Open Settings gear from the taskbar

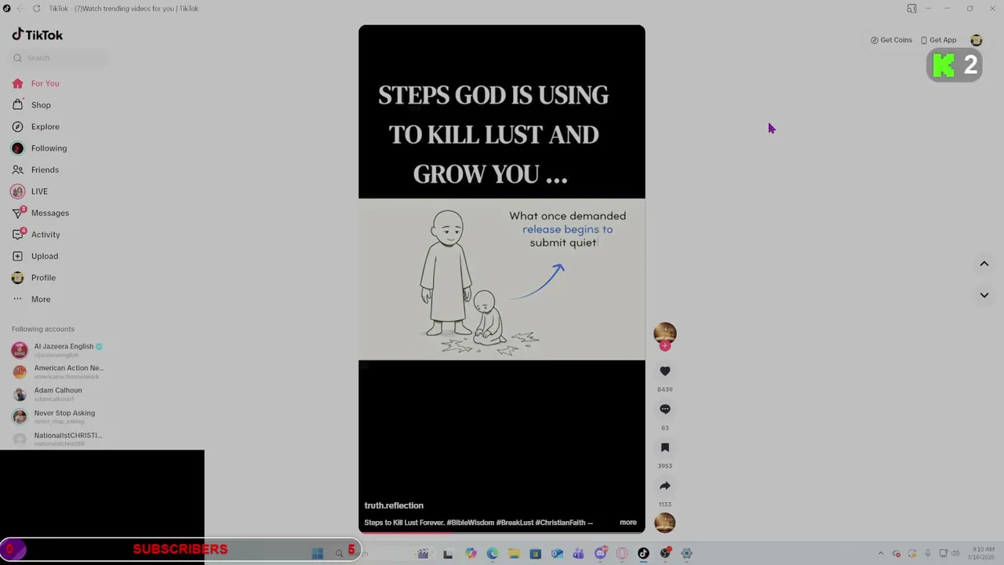coord(686,554)
